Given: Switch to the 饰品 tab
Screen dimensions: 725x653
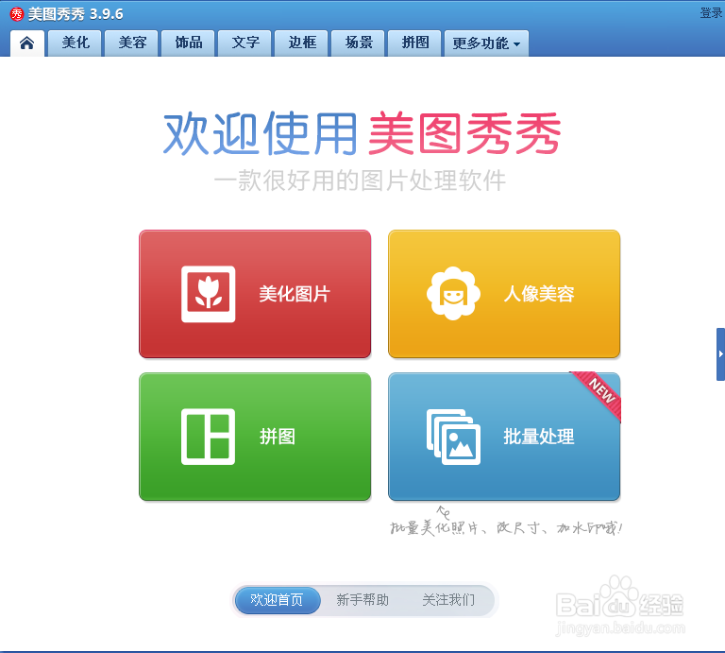Looking at the screenshot, I should [x=188, y=43].
